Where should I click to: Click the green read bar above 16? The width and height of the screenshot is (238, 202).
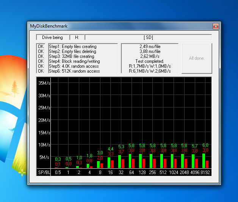pyautogui.click(x=109, y=163)
